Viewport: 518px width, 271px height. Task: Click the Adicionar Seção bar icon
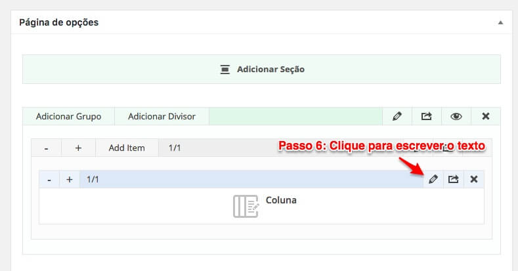coord(225,69)
